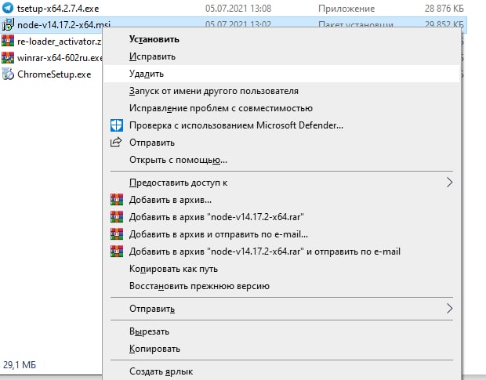Expand the Предоставить доступ к submenu arrow
This screenshot has width=486, height=380.
pos(449,183)
